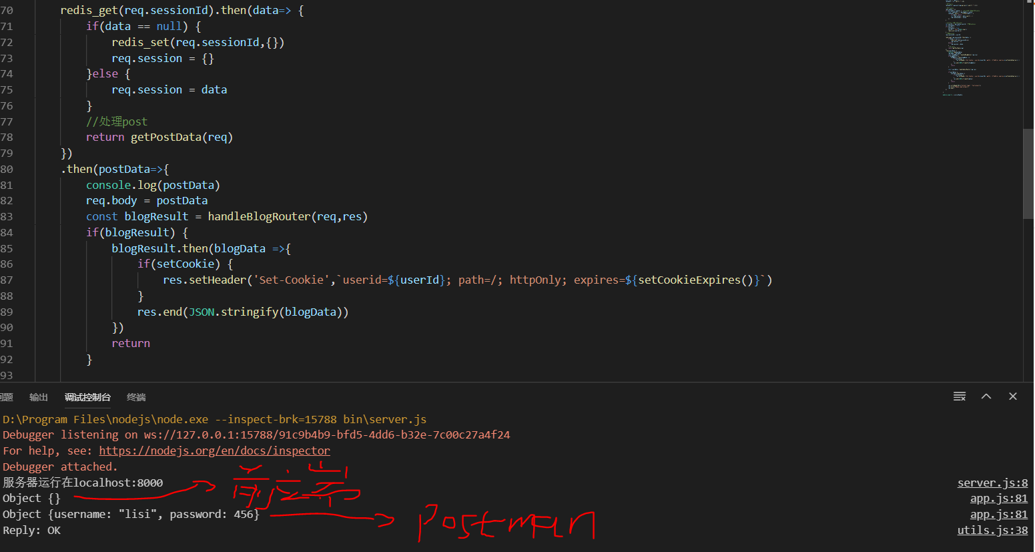Open the app.js:81 link beside Object {}

pos(999,499)
